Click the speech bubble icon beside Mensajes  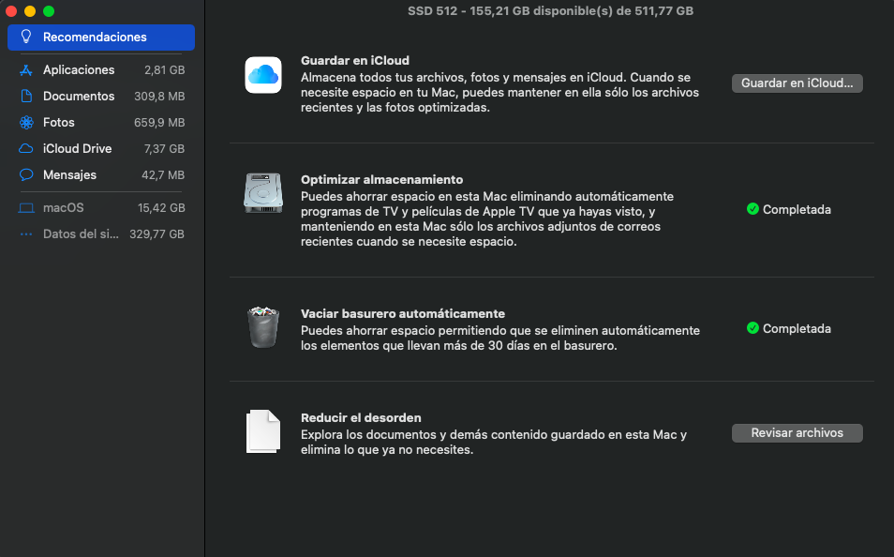(26, 174)
